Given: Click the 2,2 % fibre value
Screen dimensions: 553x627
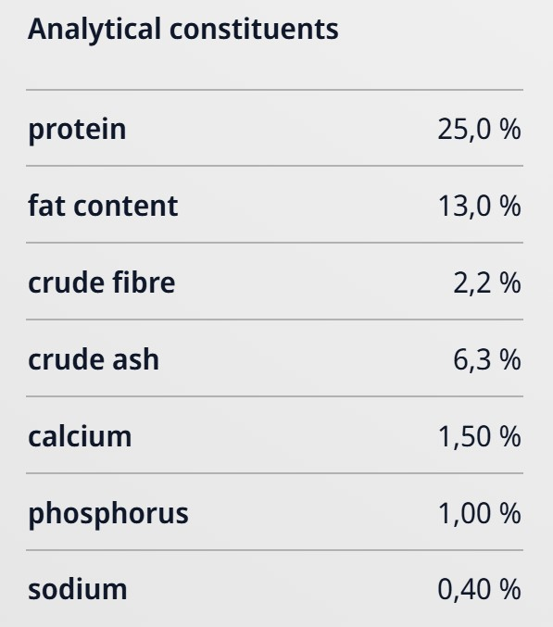Looking at the screenshot, I should point(487,283).
